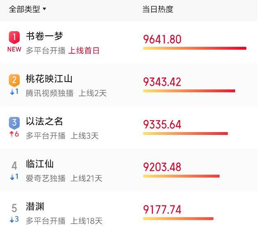Open the drama 潜渊
This screenshot has width=261, height=233.
click(x=35, y=206)
